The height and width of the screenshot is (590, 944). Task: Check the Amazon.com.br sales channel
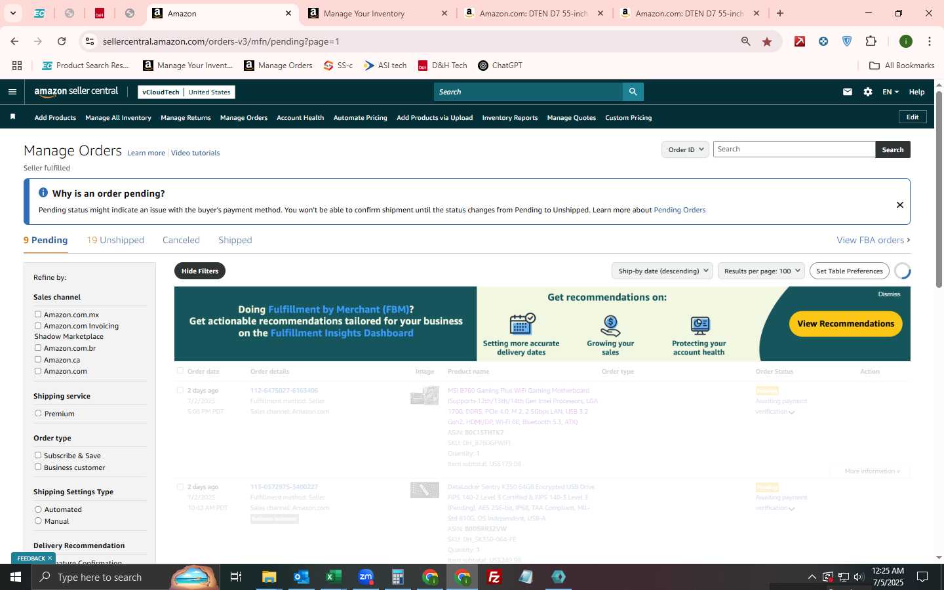[38, 348]
